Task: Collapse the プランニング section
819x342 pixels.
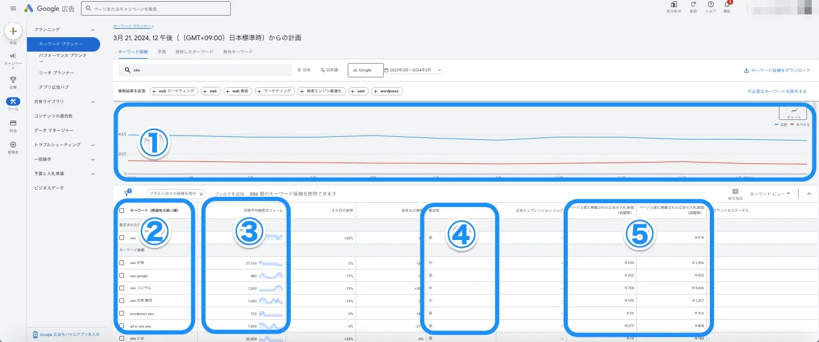Action: (93, 29)
